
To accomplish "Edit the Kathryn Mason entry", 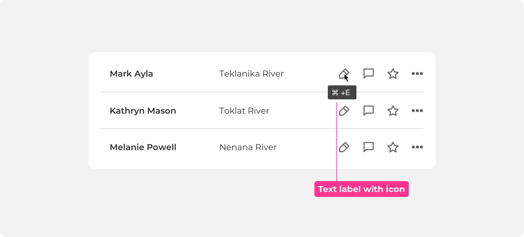I will click(344, 111).
